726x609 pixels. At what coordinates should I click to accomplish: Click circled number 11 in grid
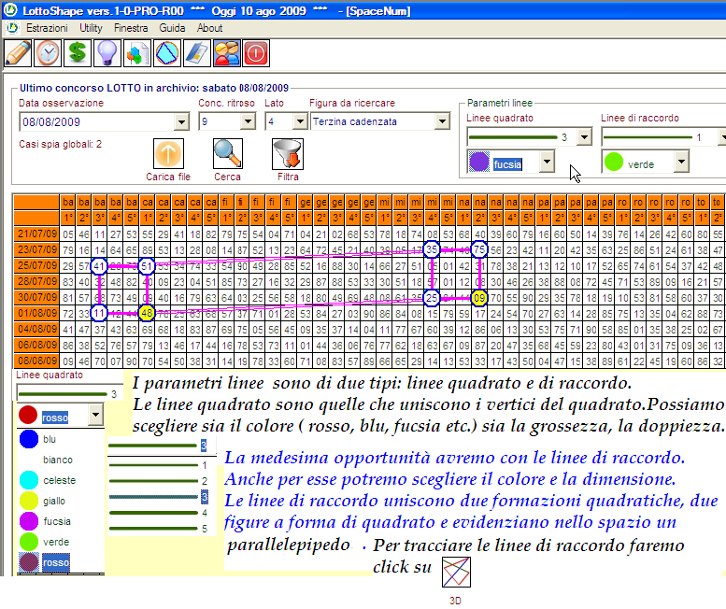(x=99, y=313)
